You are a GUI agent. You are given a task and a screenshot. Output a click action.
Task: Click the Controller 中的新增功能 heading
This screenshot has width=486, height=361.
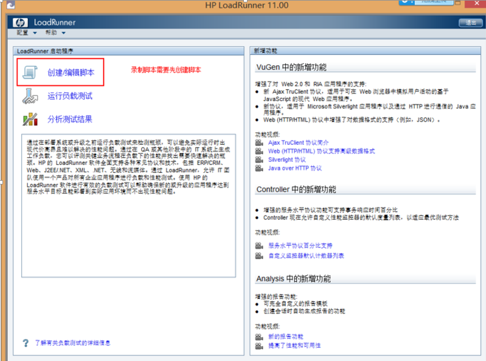coord(296,189)
